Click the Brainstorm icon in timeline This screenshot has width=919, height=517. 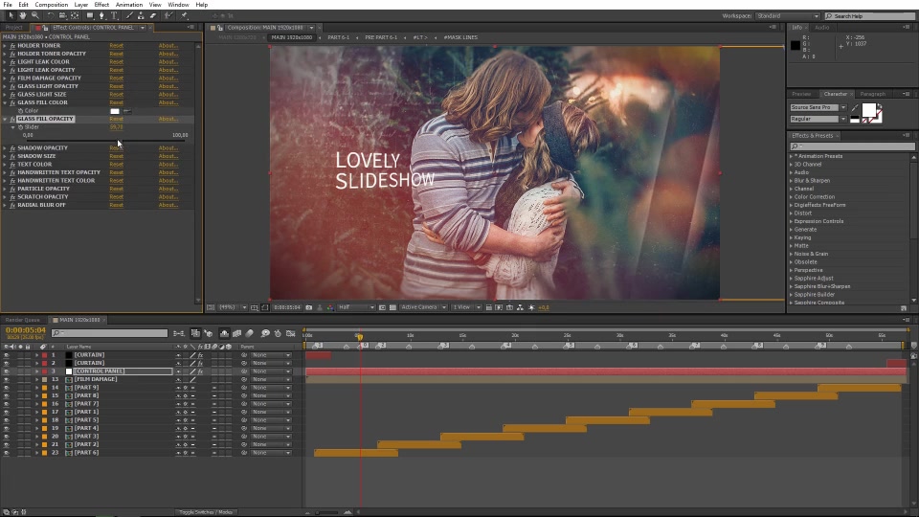point(265,333)
